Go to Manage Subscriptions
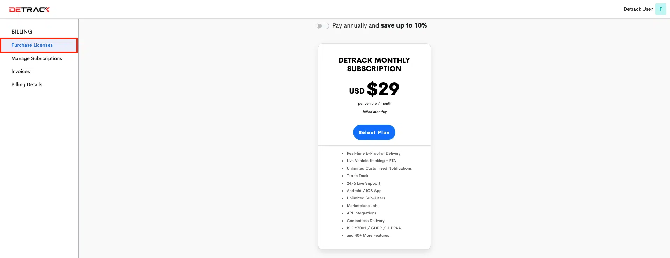This screenshot has width=670, height=258. click(37, 58)
